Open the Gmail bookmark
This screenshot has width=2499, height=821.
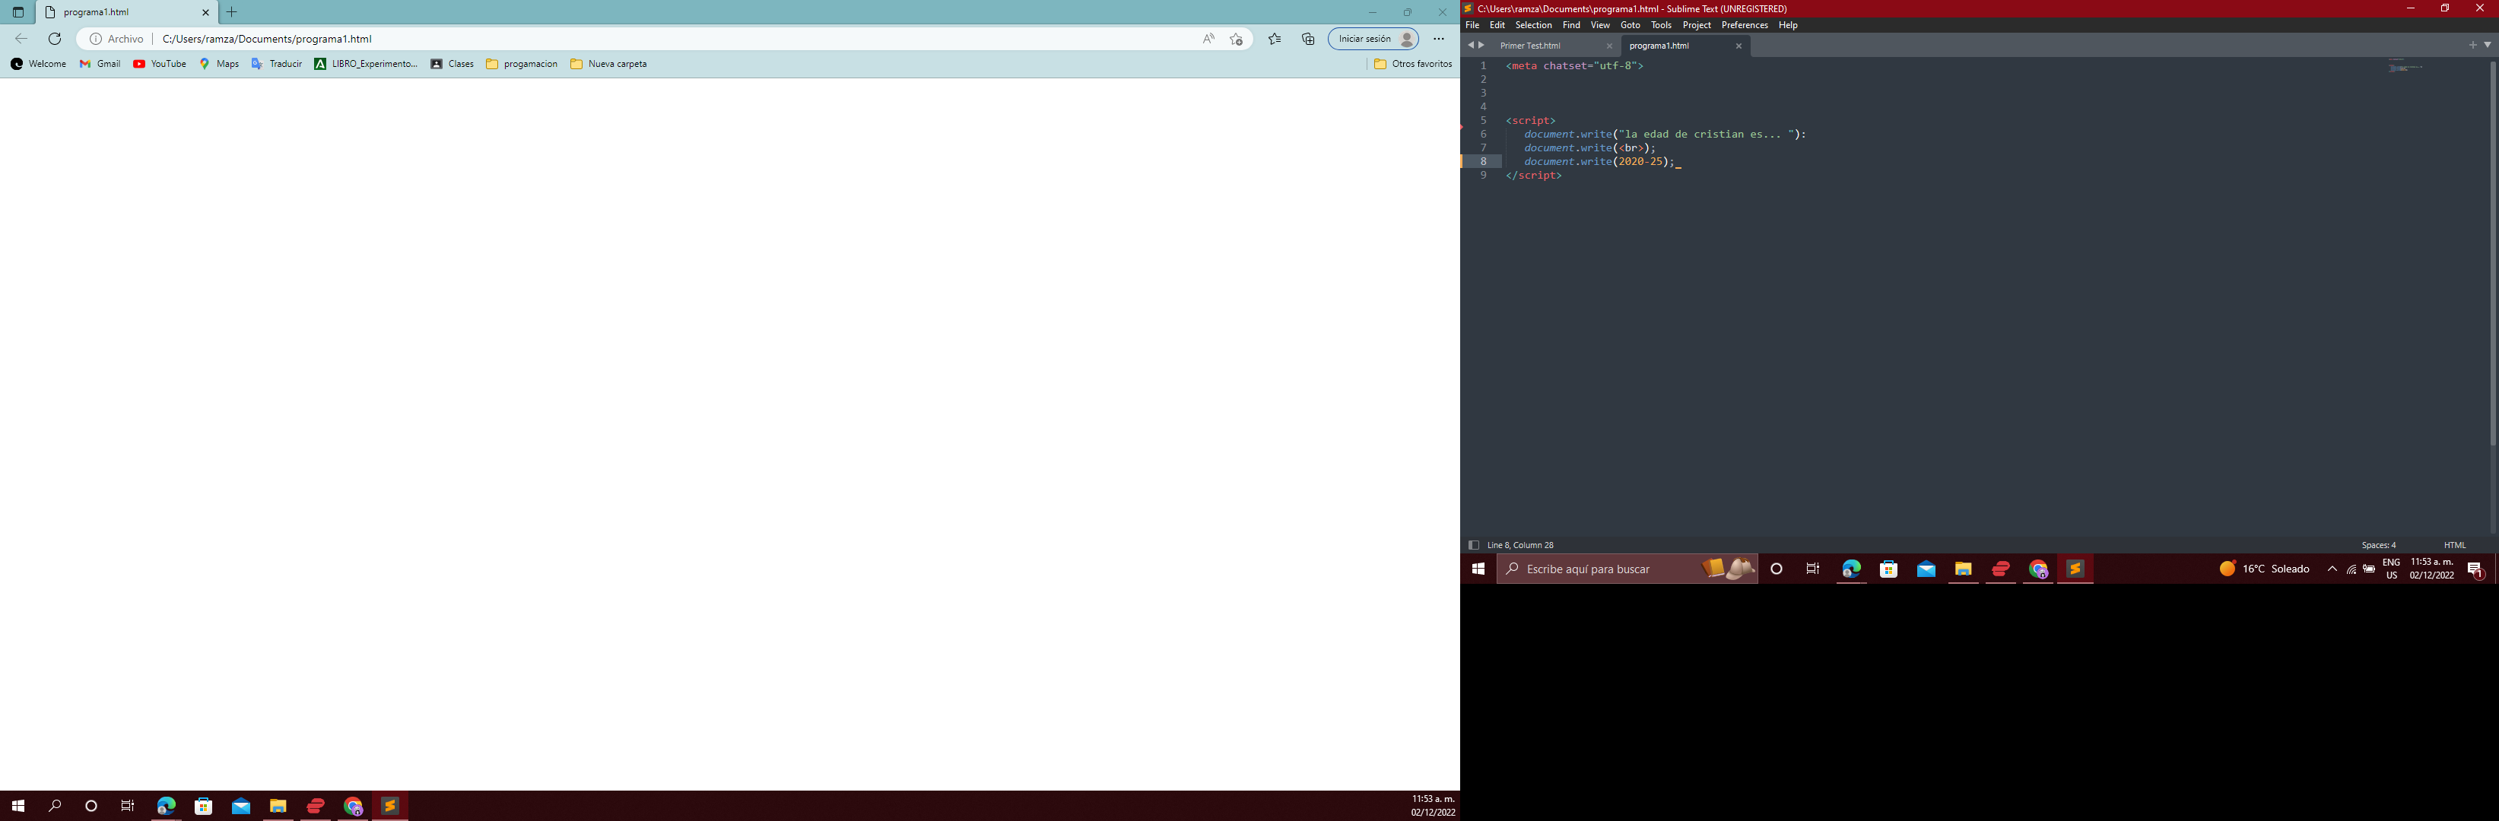point(100,64)
